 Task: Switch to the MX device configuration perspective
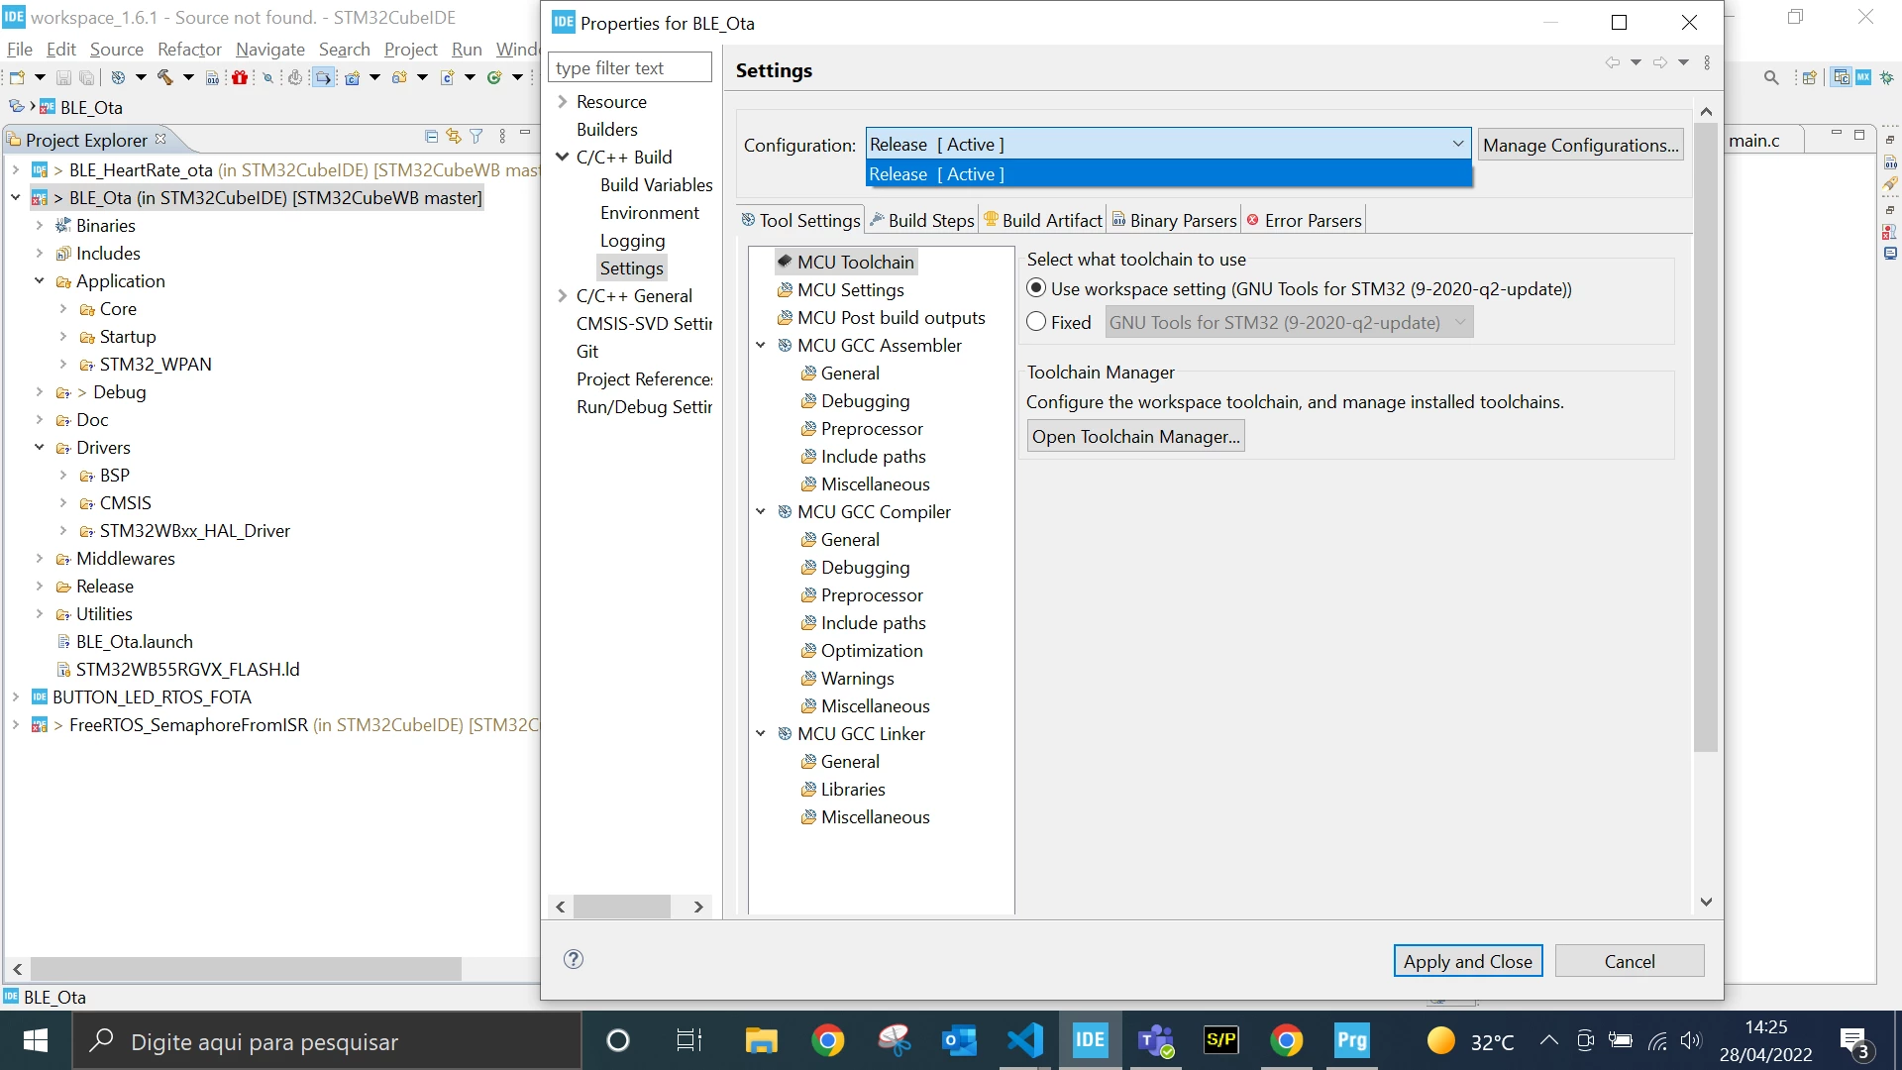tap(1863, 77)
